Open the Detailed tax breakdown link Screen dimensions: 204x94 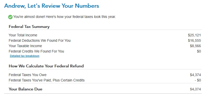[x=25, y=56]
